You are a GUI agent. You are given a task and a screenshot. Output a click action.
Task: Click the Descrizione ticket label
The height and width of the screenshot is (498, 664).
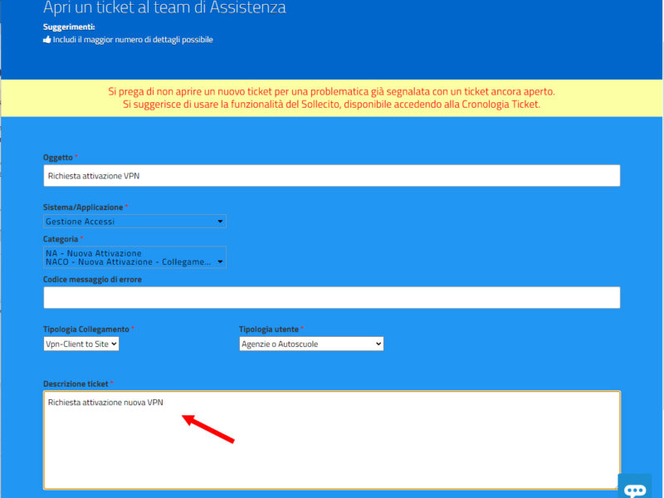pos(76,383)
